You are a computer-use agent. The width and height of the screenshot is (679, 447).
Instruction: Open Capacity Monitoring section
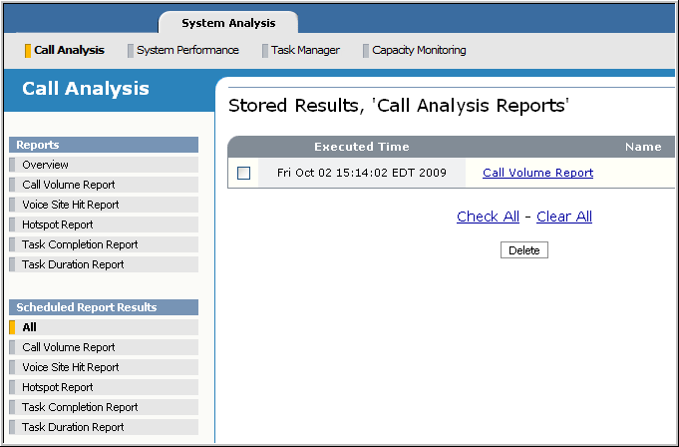pyautogui.click(x=419, y=50)
